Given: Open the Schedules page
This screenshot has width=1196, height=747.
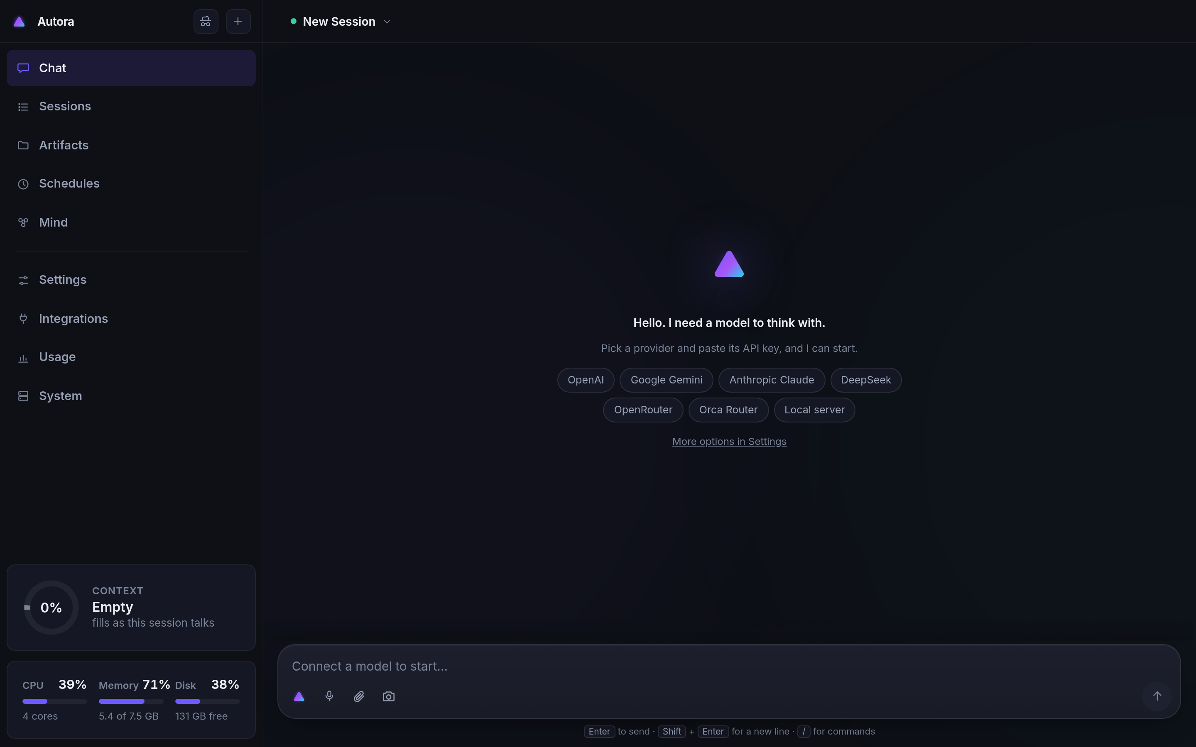Looking at the screenshot, I should (131, 184).
